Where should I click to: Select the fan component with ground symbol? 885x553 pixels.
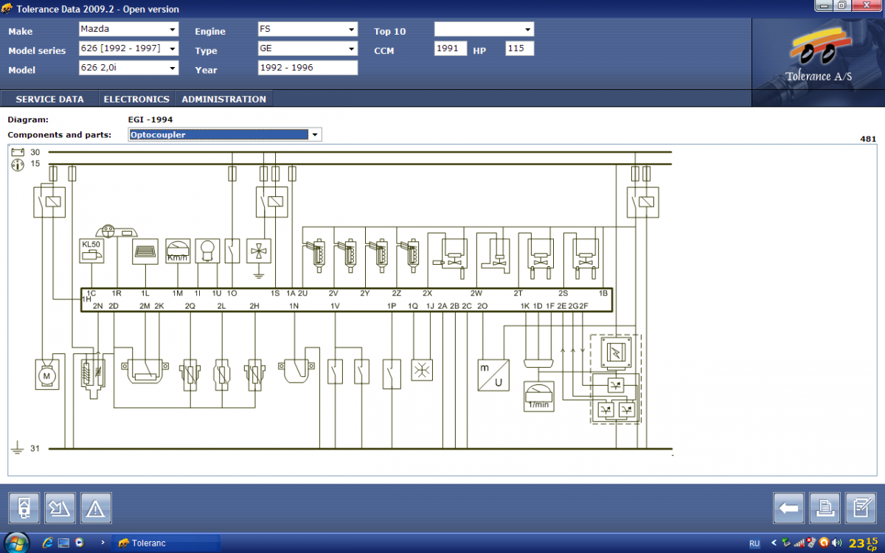[x=259, y=251]
